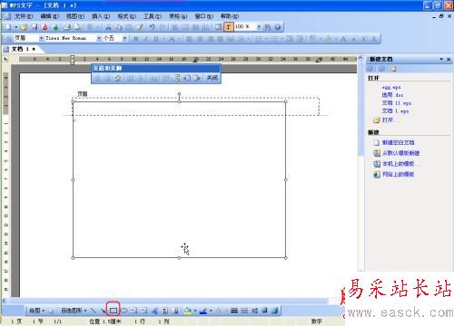
Task: Open the Times New Roman font dropdown
Action: coord(99,38)
